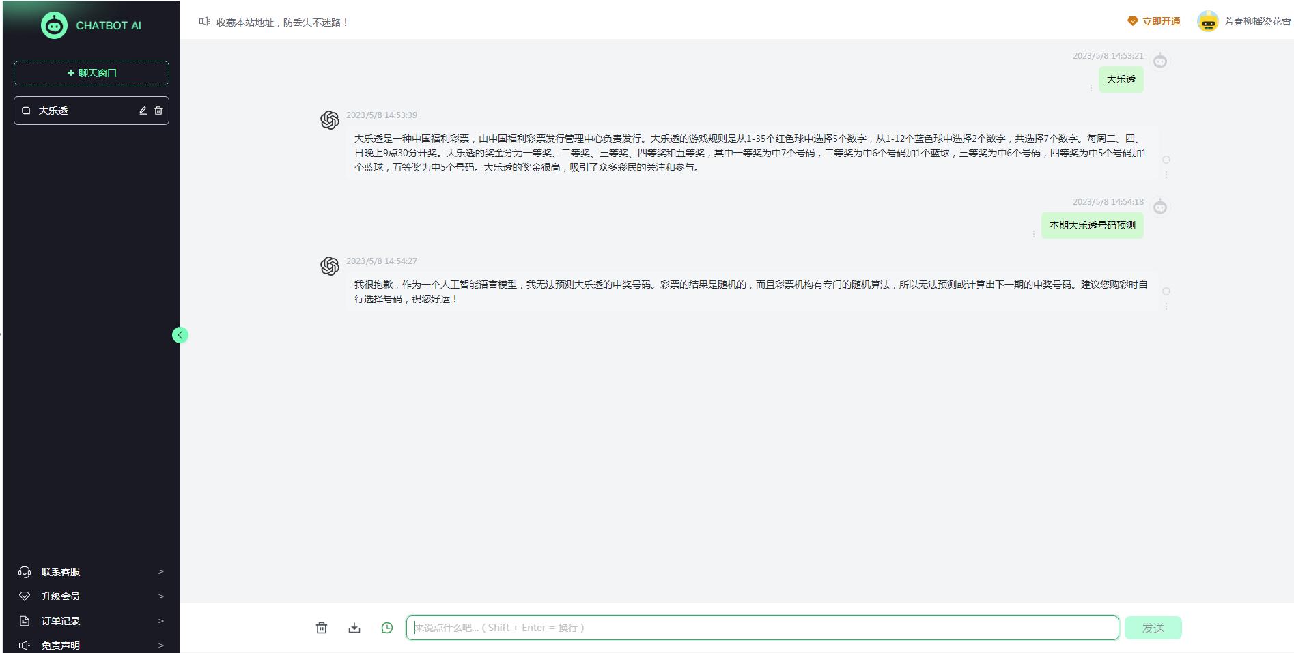Expand the 联系客服 section arrow
This screenshot has height=653, width=1294.
pyautogui.click(x=161, y=572)
